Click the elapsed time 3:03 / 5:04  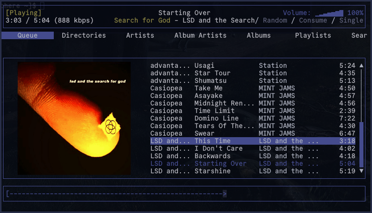(28, 21)
